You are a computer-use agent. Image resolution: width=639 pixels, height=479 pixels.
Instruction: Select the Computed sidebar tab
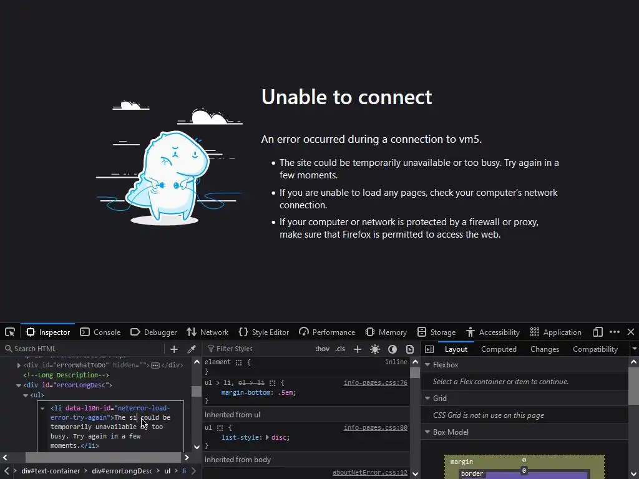(x=499, y=349)
